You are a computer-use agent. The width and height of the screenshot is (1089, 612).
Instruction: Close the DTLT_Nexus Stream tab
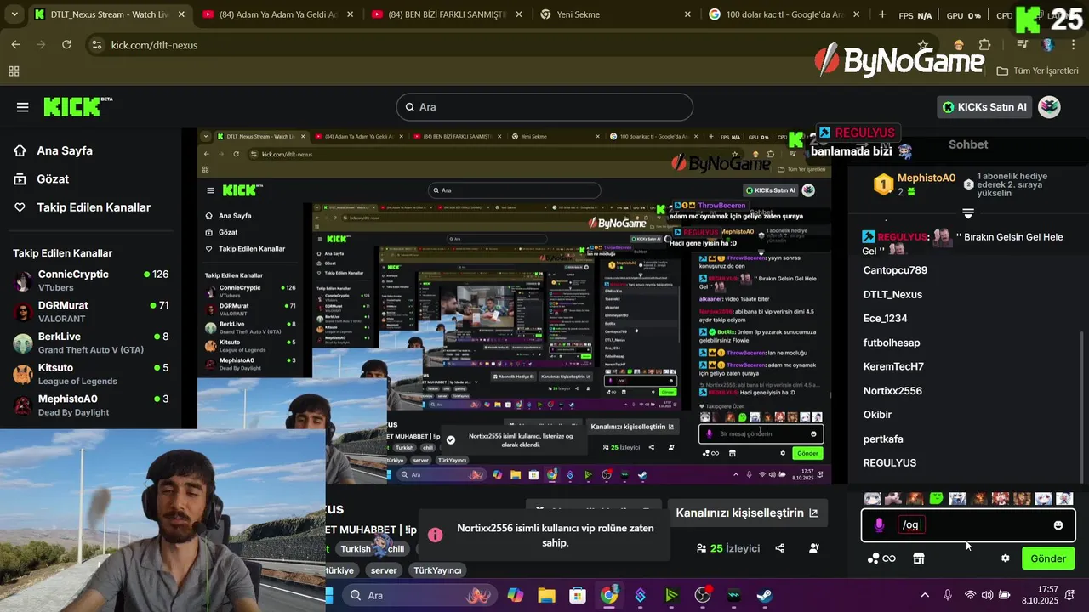181,14
